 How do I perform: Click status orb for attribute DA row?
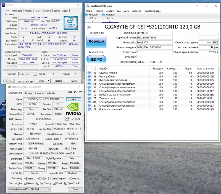tap(89, 102)
